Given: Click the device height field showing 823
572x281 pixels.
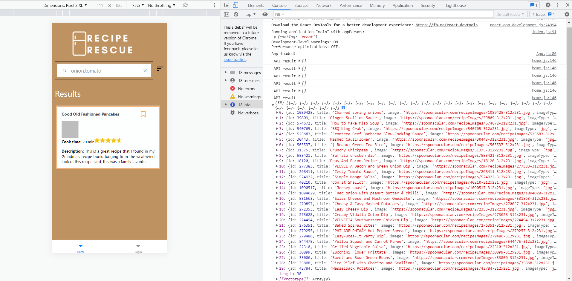Looking at the screenshot, I should (x=119, y=5).
